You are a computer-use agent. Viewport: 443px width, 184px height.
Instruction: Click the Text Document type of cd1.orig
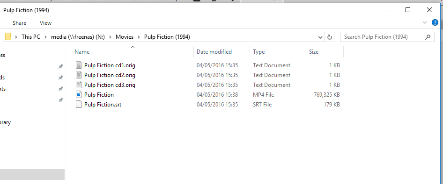[x=272, y=65]
